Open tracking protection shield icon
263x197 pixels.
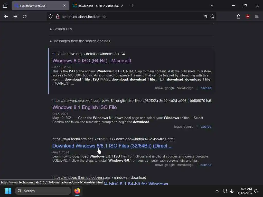[x=51, y=17]
